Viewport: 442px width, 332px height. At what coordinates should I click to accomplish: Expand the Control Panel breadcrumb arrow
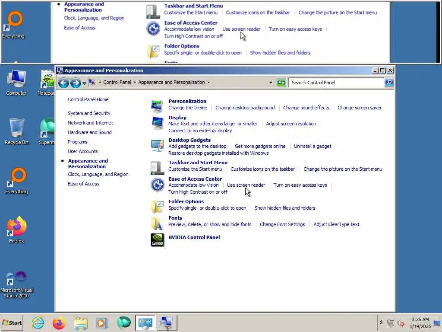point(135,82)
